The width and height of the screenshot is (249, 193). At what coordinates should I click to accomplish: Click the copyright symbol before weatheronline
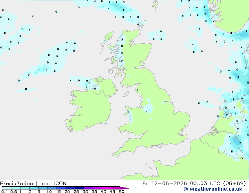point(186,189)
